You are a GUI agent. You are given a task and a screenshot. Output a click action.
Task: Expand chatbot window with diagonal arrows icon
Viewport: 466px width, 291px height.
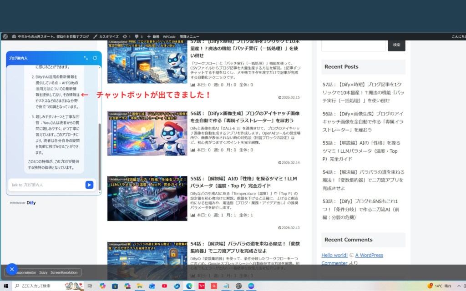click(86, 58)
